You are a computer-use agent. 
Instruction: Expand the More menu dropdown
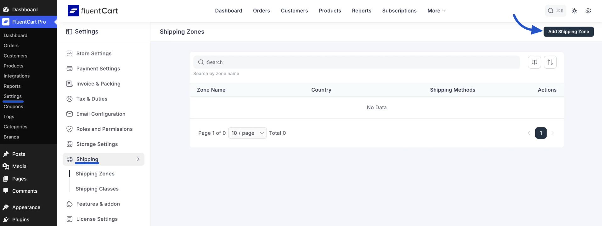(436, 11)
